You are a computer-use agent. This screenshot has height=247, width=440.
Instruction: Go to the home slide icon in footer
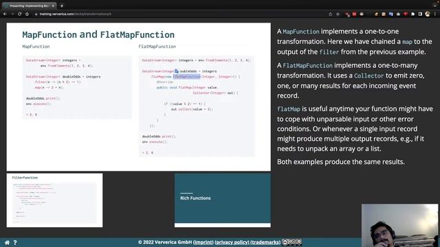click(7, 242)
